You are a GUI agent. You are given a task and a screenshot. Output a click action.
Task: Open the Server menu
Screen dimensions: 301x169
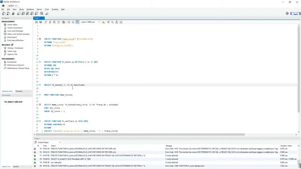pyautogui.click(x=39, y=9)
